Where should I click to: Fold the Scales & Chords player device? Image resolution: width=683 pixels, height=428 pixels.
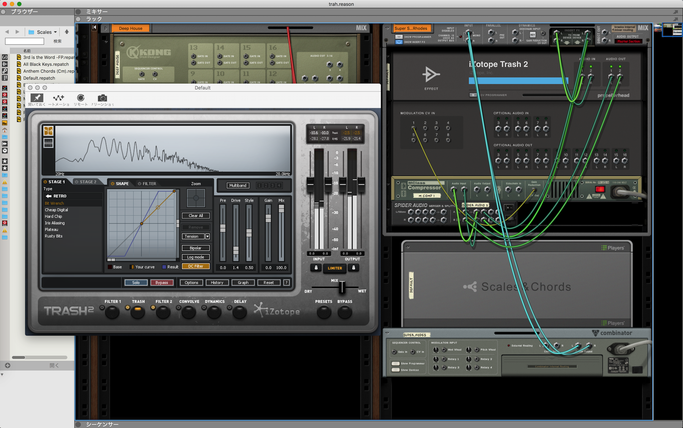point(408,247)
